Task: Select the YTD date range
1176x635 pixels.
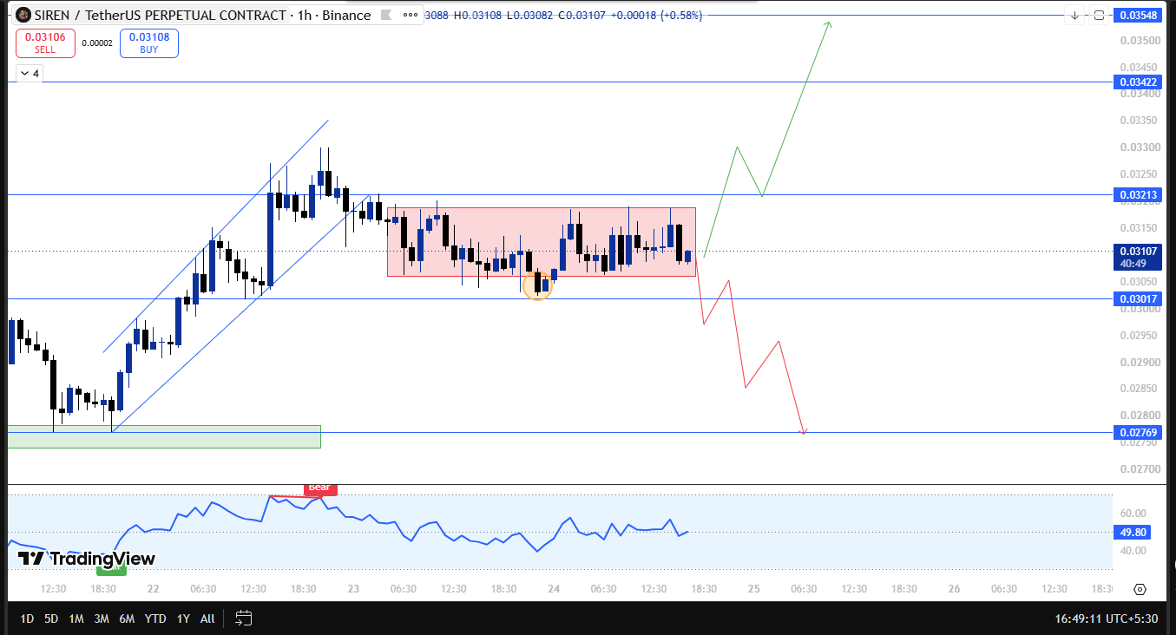Action: click(x=155, y=619)
